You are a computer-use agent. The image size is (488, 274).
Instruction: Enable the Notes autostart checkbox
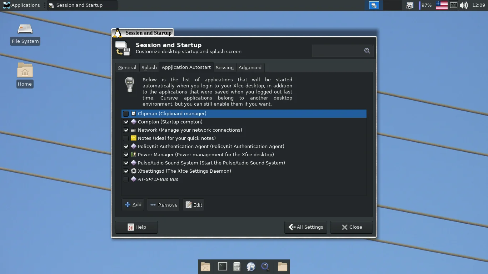(x=126, y=138)
